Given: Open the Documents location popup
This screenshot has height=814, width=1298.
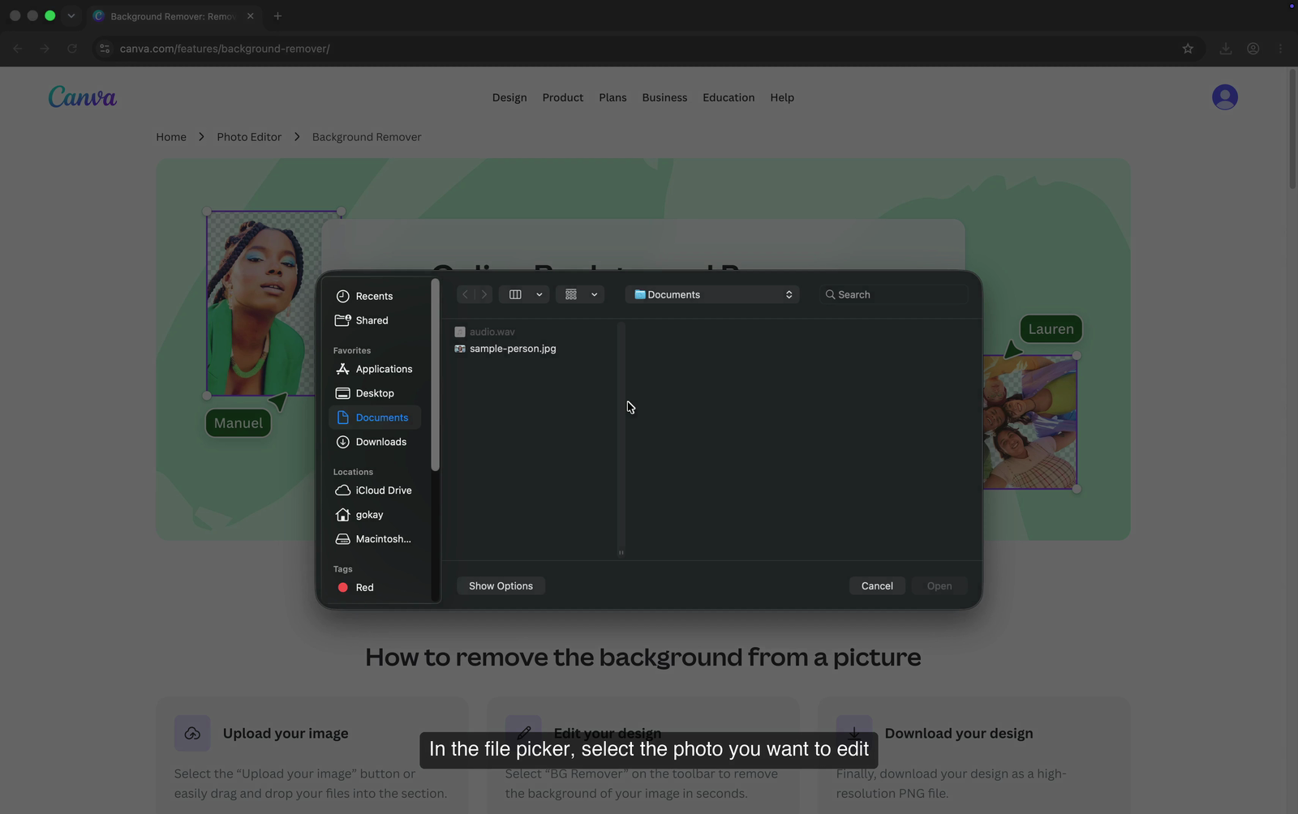Looking at the screenshot, I should [x=712, y=294].
